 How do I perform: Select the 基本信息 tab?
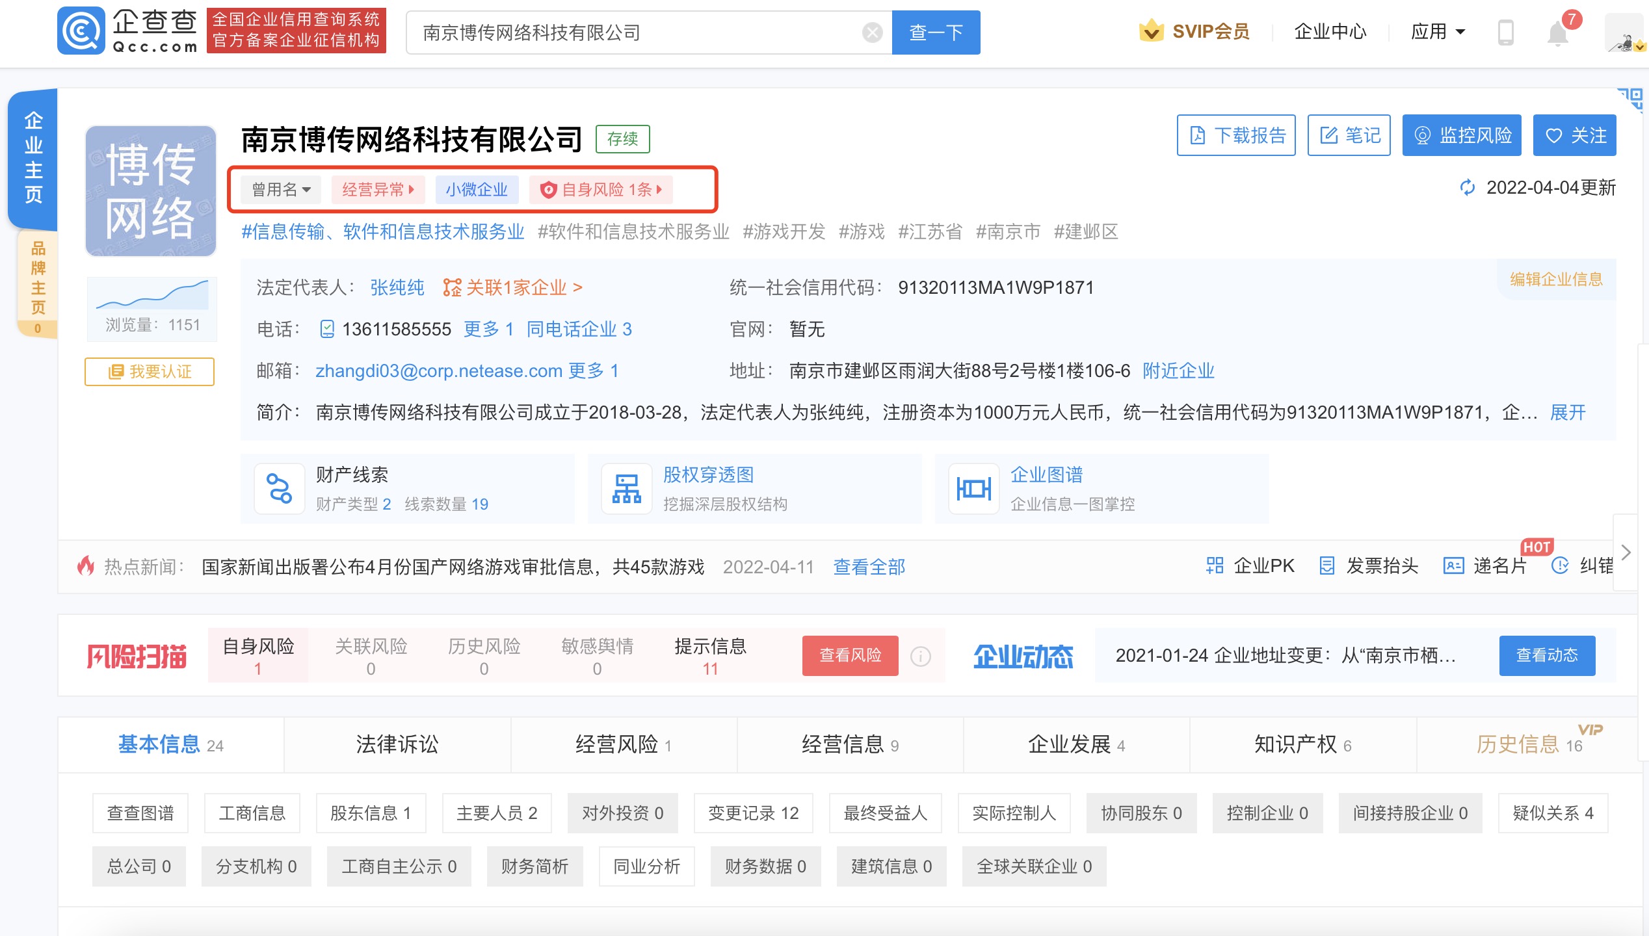coord(170,744)
